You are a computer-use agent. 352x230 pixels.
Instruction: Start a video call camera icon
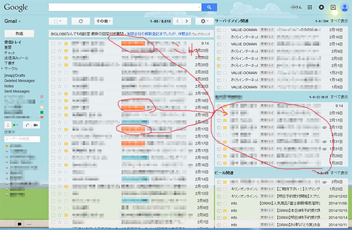click(x=36, y=125)
